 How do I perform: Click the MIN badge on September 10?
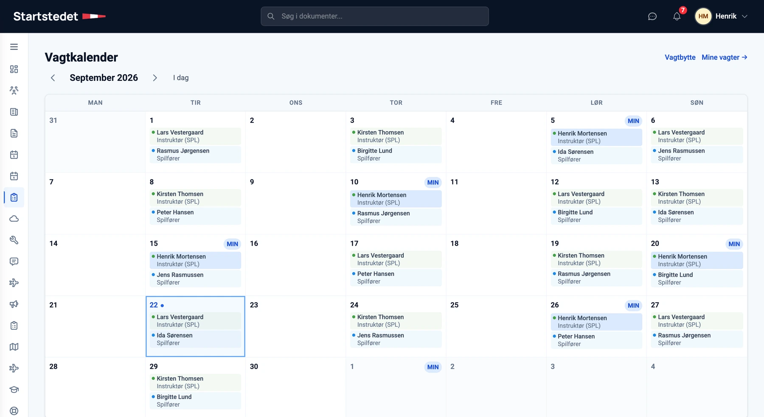[433, 183]
